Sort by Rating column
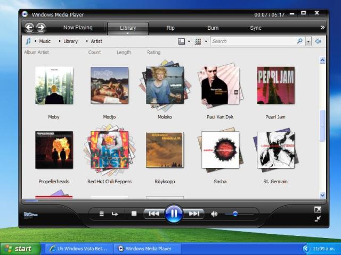The image size is (341, 255). click(x=154, y=52)
